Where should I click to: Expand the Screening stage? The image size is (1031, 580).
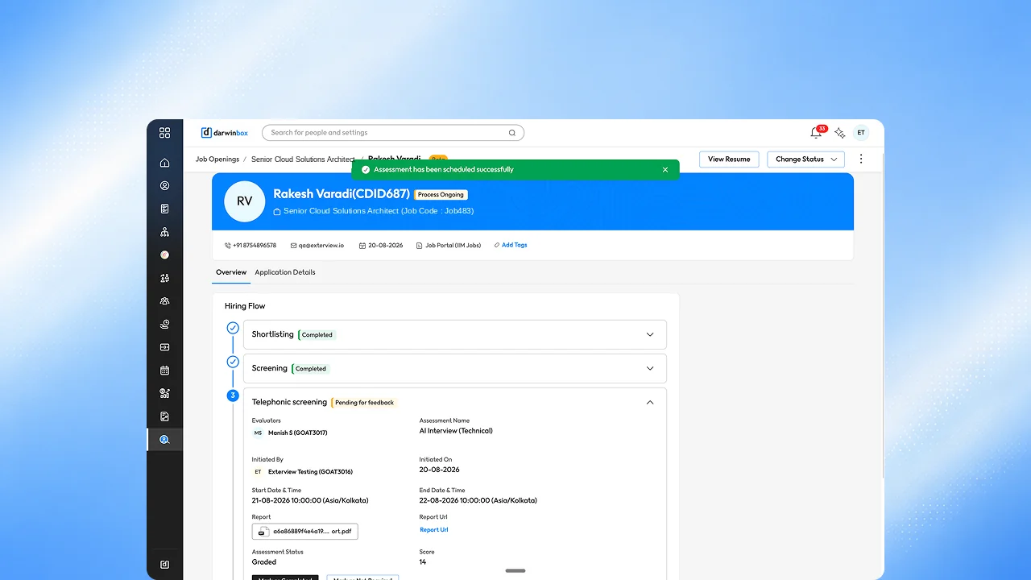coord(650,368)
